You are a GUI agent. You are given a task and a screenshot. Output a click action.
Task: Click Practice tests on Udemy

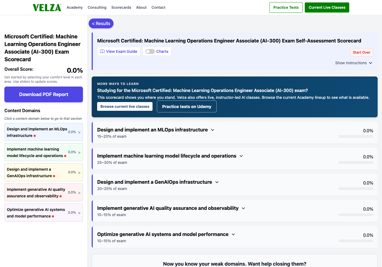pos(187,106)
